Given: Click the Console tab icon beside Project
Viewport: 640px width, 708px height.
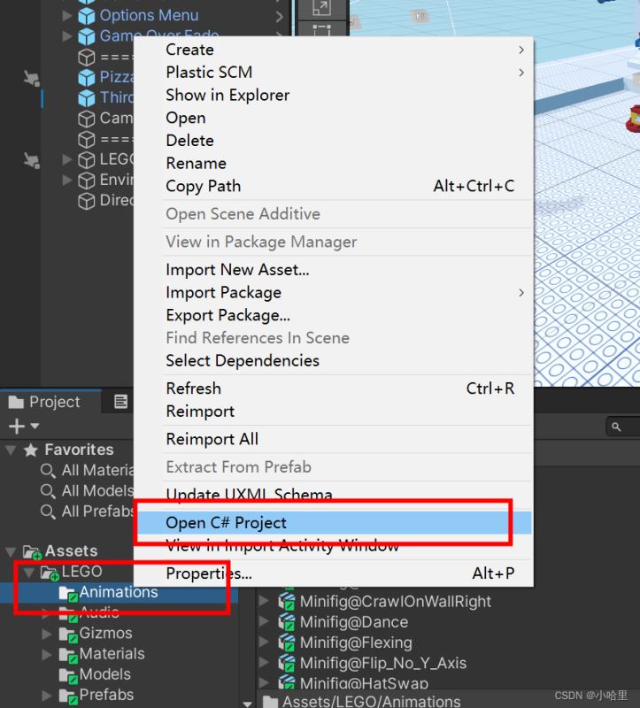Looking at the screenshot, I should 121,402.
